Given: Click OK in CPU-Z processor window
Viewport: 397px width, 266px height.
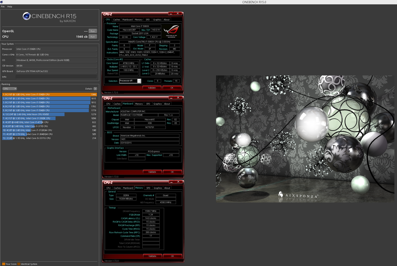Looking at the screenshot, I should (172, 88).
